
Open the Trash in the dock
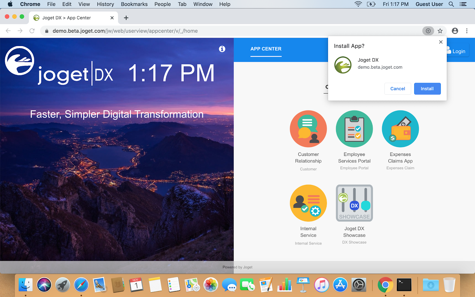click(449, 285)
